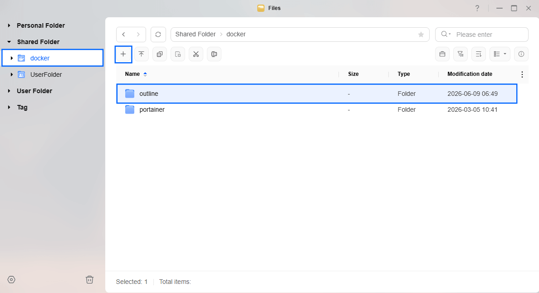Open the column options three-dot menu

522,74
